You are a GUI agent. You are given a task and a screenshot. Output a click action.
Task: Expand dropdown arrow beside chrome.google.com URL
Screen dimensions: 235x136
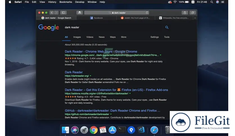(x=161, y=55)
